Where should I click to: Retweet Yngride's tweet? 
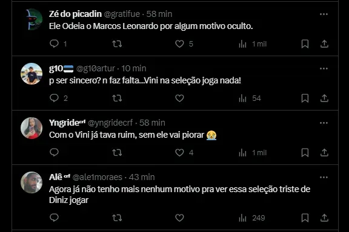(x=117, y=152)
